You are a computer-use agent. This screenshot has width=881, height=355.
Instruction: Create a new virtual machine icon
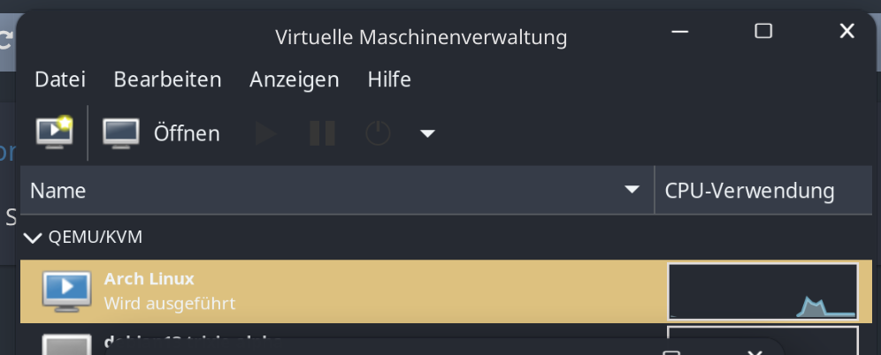click(55, 133)
